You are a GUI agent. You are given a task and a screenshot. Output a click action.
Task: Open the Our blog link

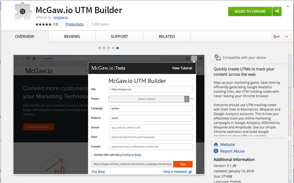[98, 172]
